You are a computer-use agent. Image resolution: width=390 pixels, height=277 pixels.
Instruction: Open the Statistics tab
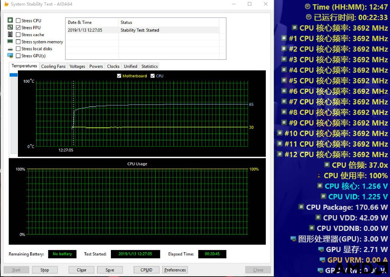click(149, 66)
